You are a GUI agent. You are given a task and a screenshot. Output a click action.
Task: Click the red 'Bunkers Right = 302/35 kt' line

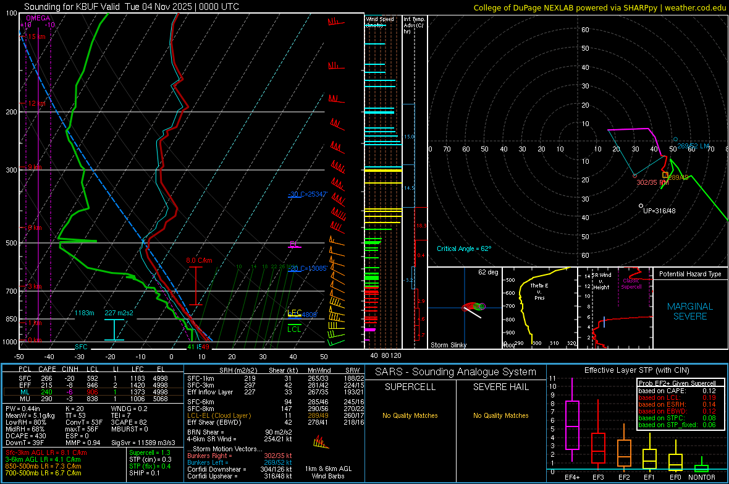(240, 456)
